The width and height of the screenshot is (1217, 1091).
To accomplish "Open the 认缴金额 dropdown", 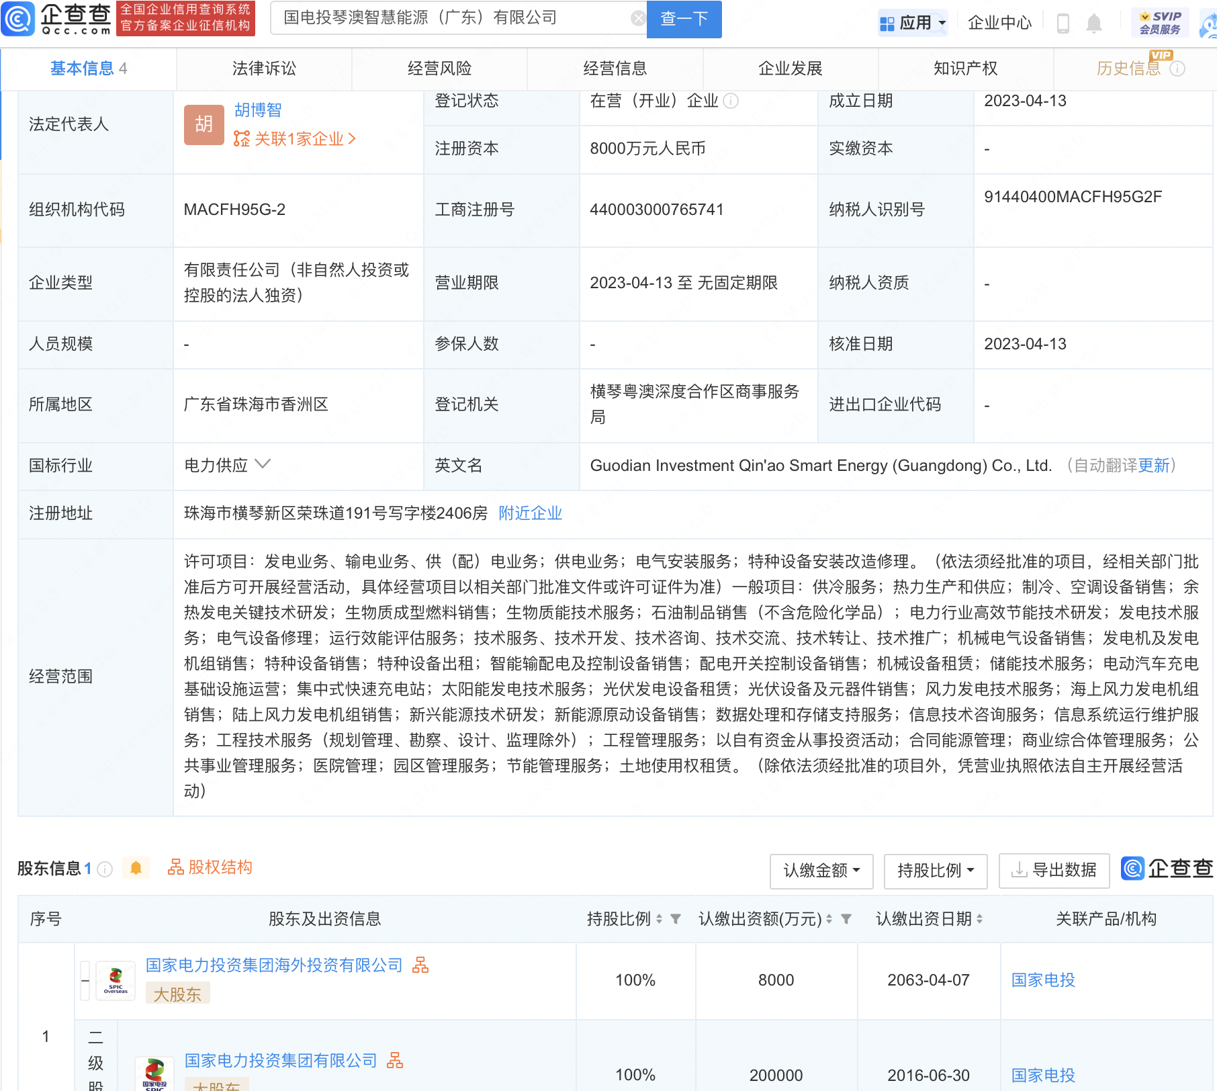I will coord(821,871).
